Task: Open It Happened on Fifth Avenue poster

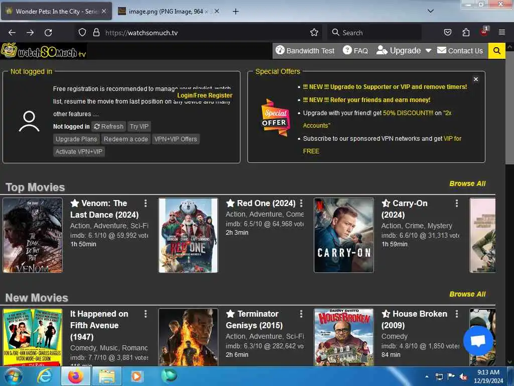Action: point(33,337)
